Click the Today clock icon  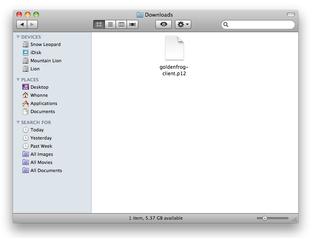[26, 130]
